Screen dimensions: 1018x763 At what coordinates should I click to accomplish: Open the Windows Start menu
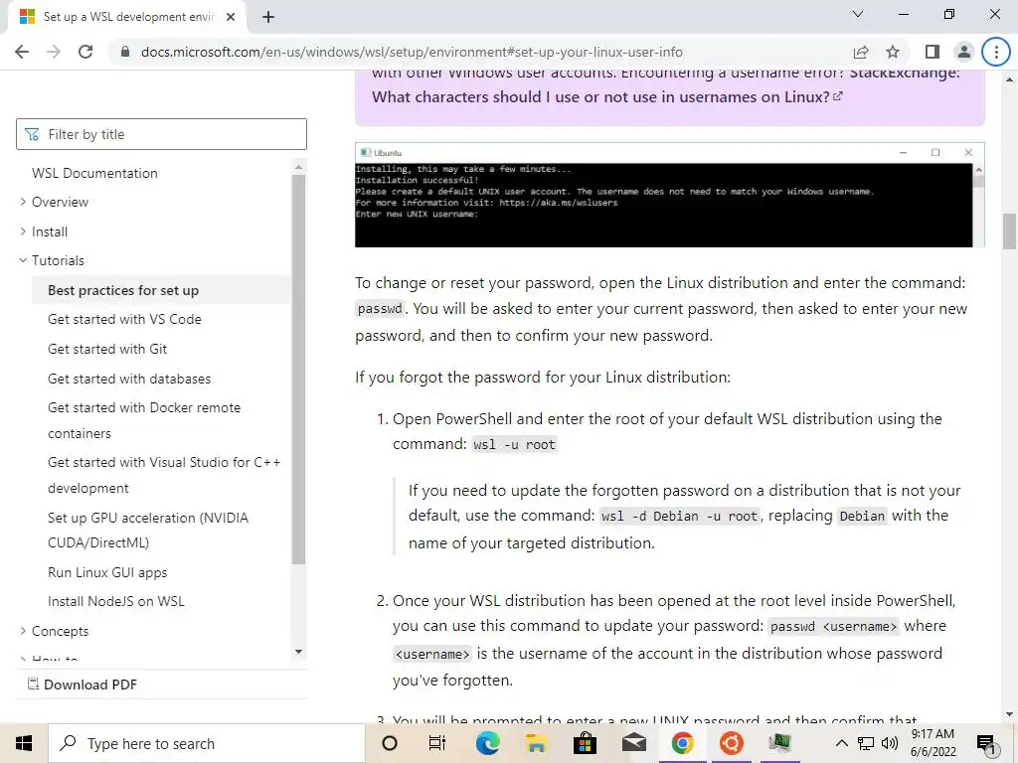[x=24, y=743]
